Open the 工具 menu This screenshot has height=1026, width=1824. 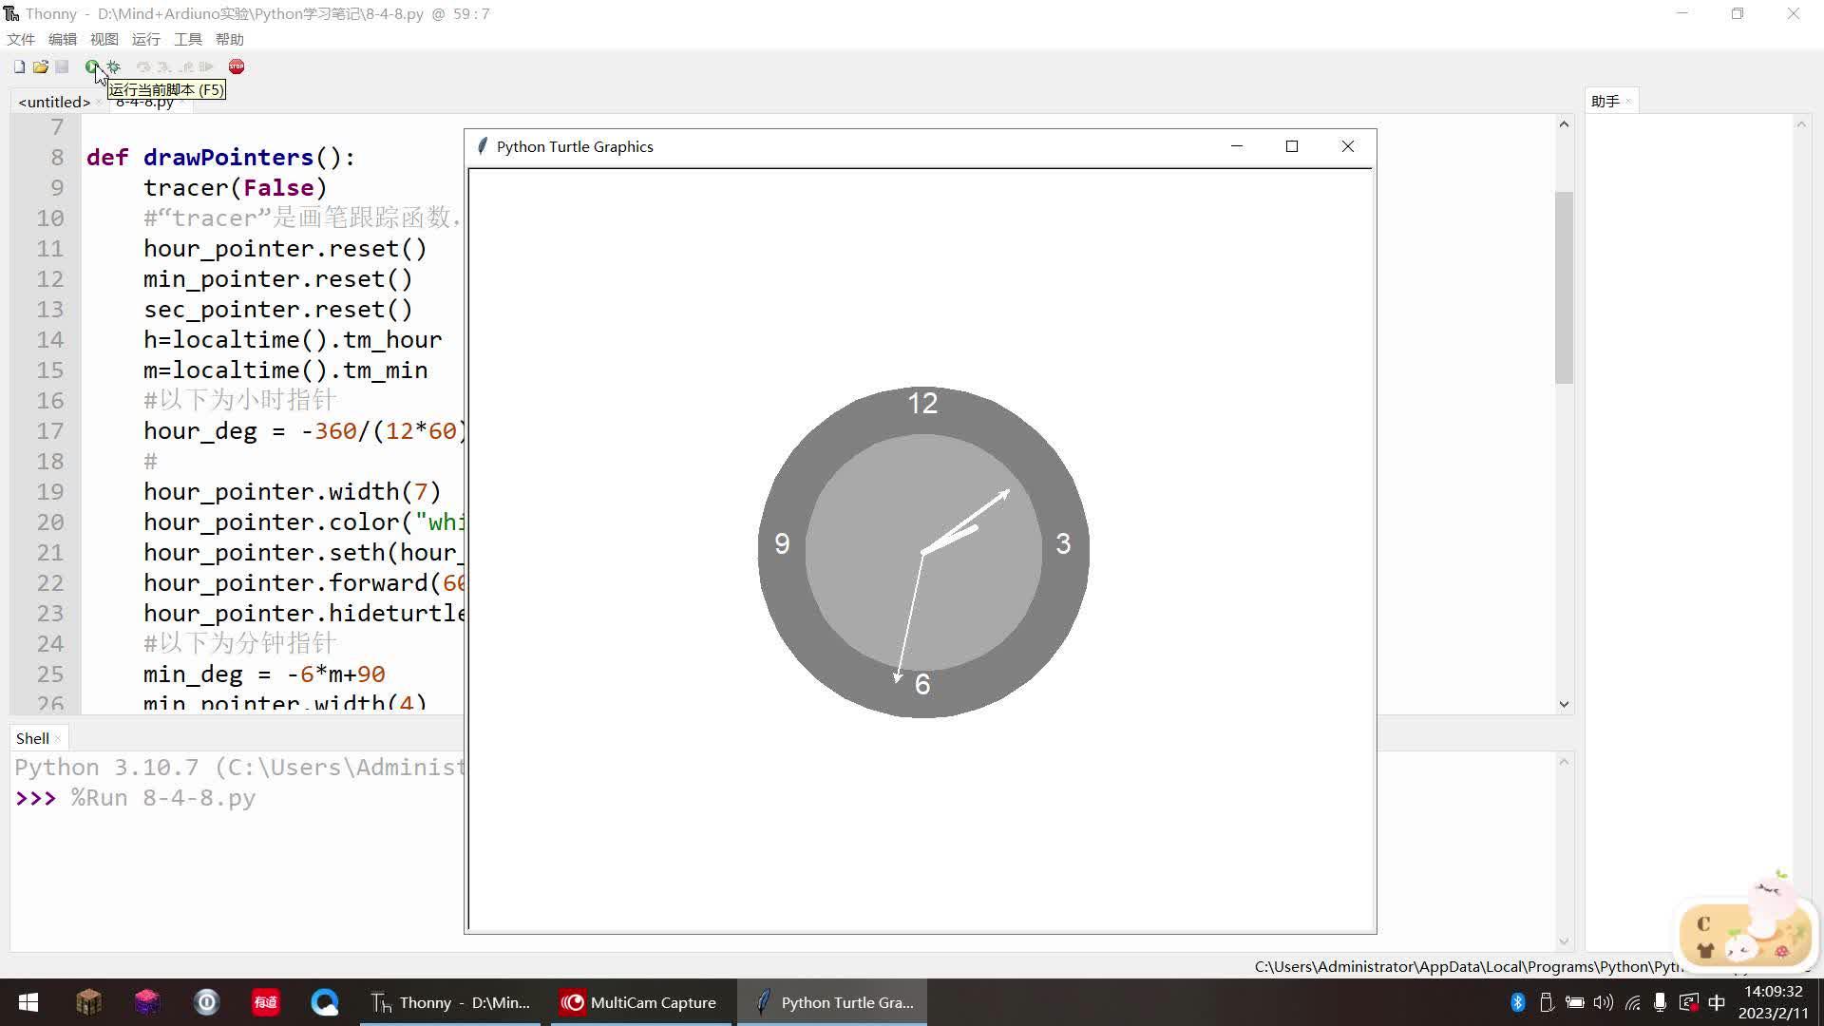pyautogui.click(x=186, y=39)
